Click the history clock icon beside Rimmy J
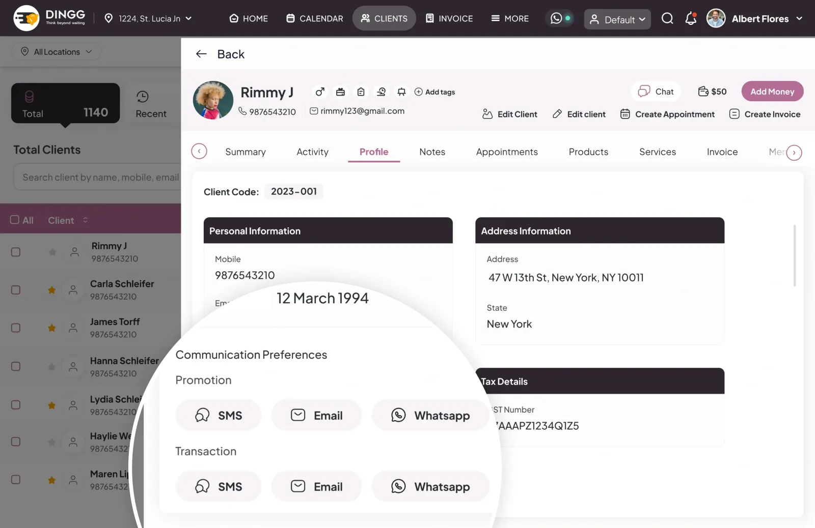 click(x=381, y=92)
